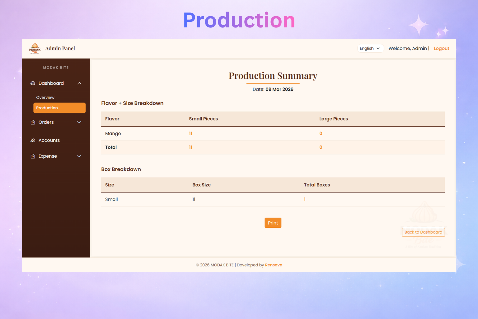Collapse the Dashboard menu chevron

tap(79, 83)
